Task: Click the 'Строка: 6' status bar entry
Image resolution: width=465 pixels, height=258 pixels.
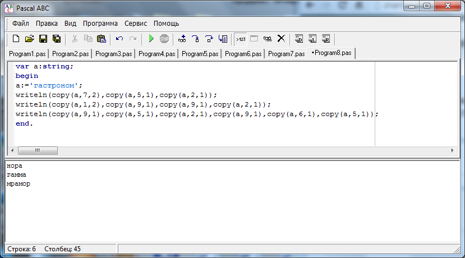Action: click(x=22, y=249)
